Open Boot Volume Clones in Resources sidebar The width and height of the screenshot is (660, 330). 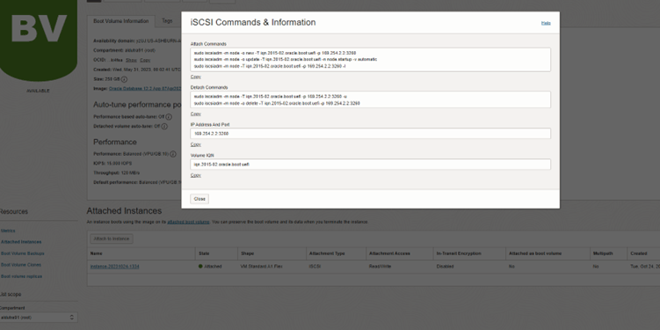point(21,265)
